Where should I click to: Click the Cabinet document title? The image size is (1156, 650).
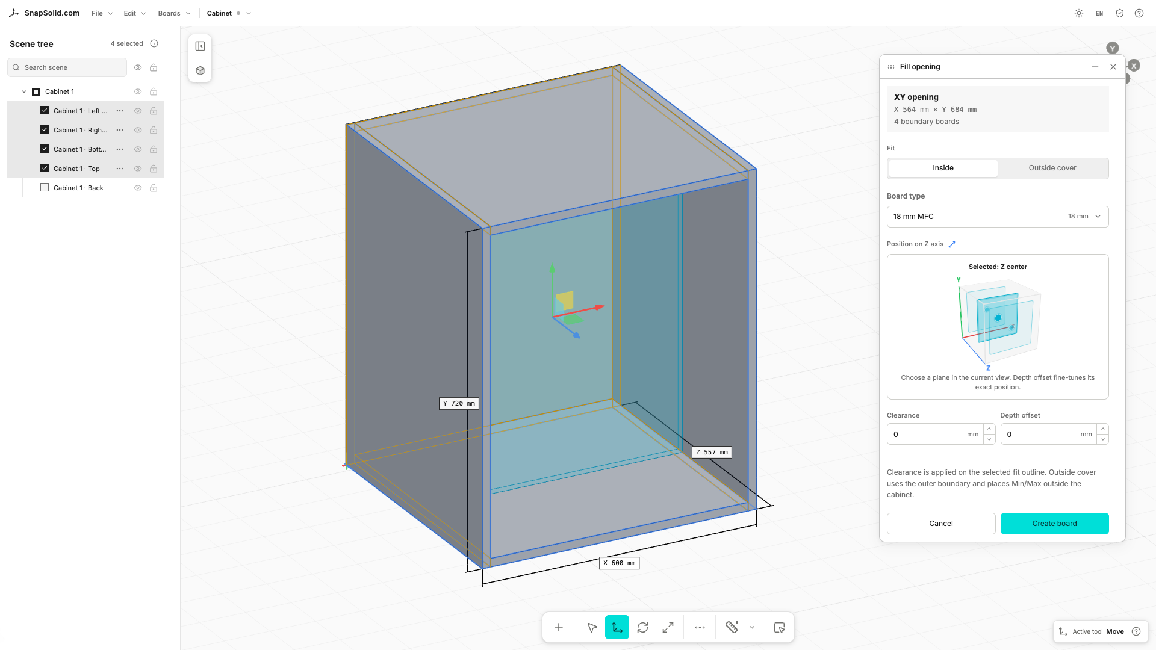219,13
